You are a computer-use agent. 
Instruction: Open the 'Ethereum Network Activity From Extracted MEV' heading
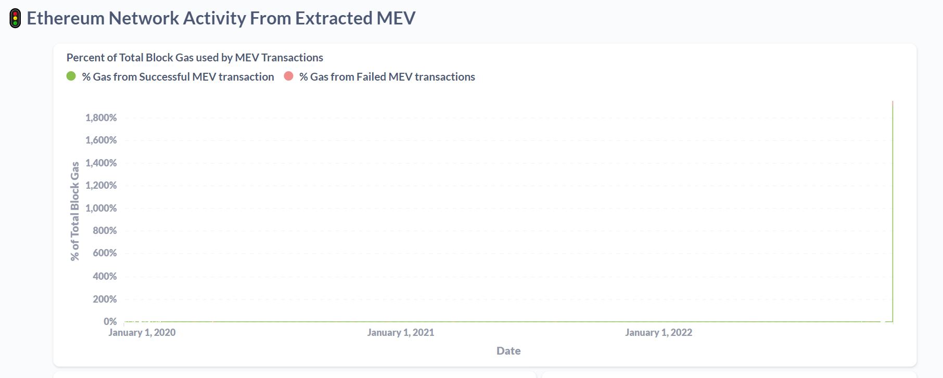point(221,18)
